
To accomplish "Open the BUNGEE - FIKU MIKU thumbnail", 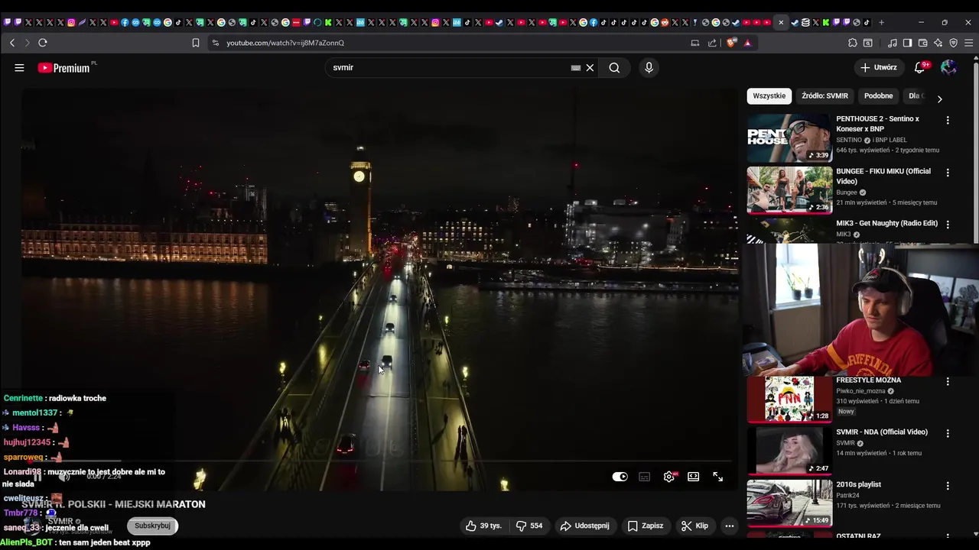I will pos(789,190).
